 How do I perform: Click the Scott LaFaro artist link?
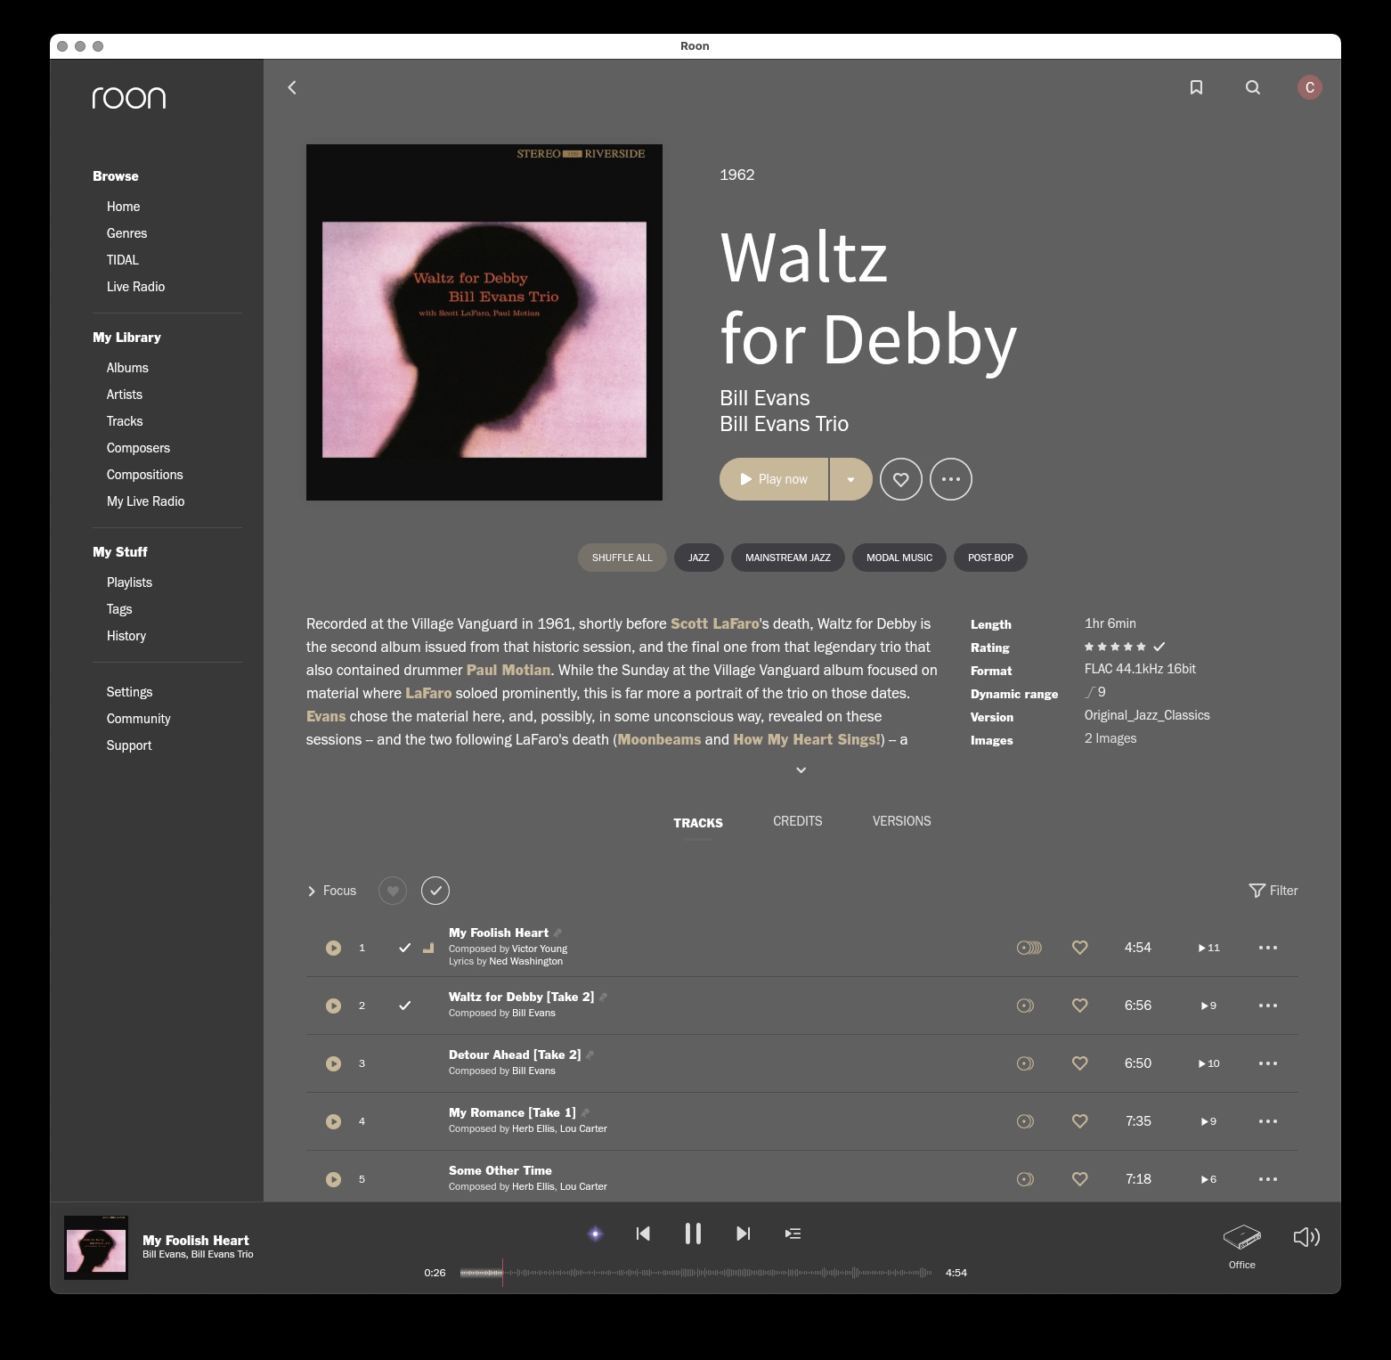[x=715, y=623]
